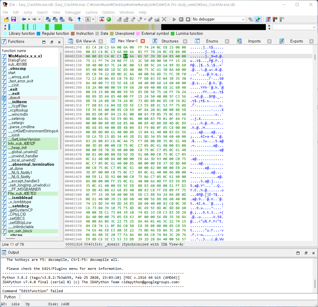Select sub_401080 in Functions list
The height and width of the screenshot is (307, 318).
pyautogui.click(x=18, y=64)
